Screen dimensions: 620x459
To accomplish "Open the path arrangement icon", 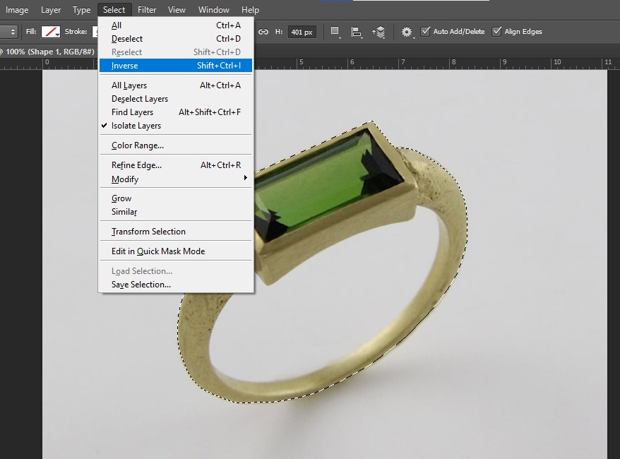I will 379,32.
